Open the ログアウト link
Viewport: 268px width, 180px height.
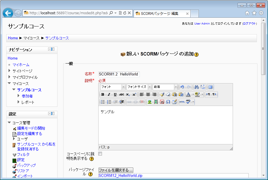click(249, 24)
